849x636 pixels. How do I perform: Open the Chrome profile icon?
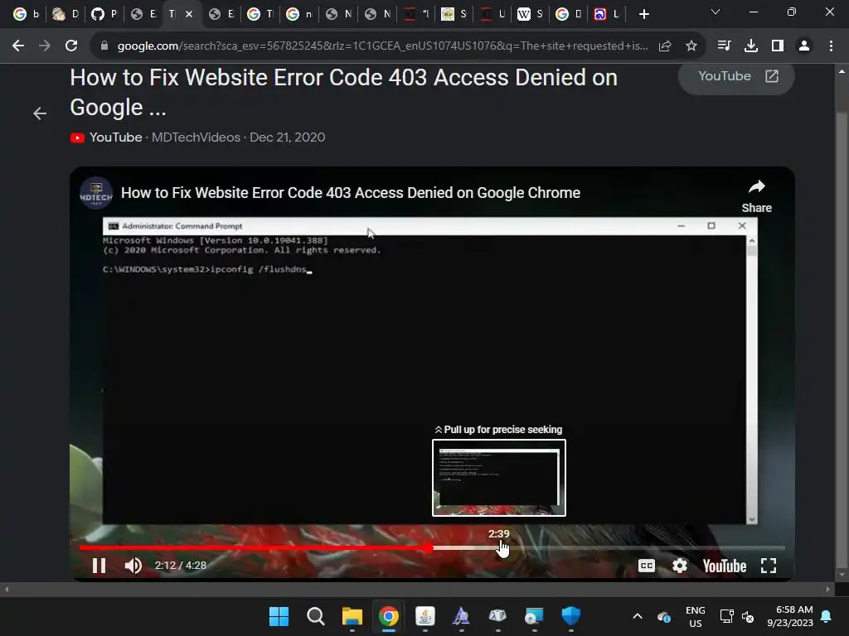click(804, 46)
